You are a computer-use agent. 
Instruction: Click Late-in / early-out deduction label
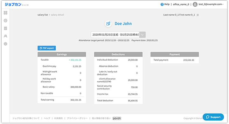(107, 73)
